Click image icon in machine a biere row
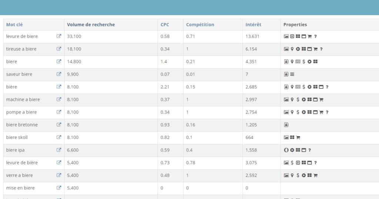This screenshot has height=199, width=379. tap(286, 99)
